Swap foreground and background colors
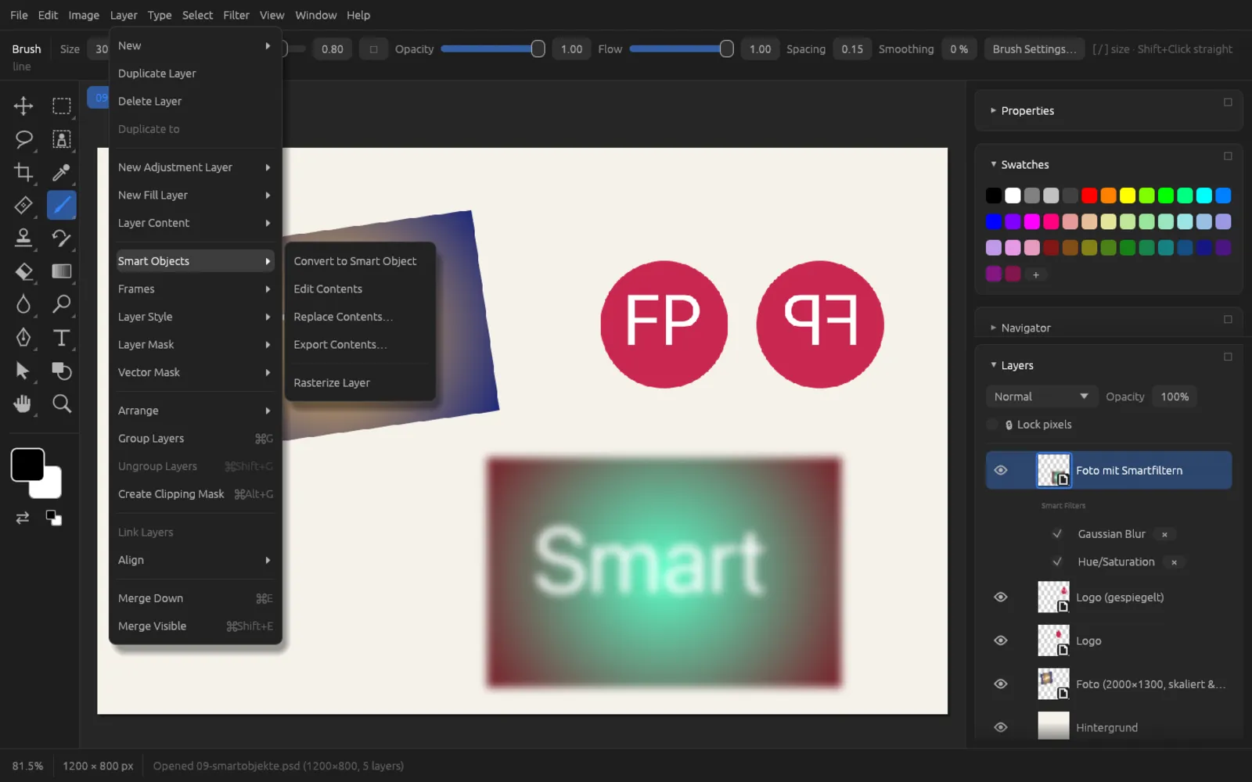The height and width of the screenshot is (782, 1252). click(x=23, y=518)
